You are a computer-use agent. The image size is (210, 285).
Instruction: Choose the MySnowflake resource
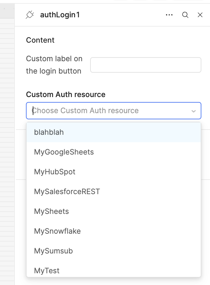coord(57,231)
